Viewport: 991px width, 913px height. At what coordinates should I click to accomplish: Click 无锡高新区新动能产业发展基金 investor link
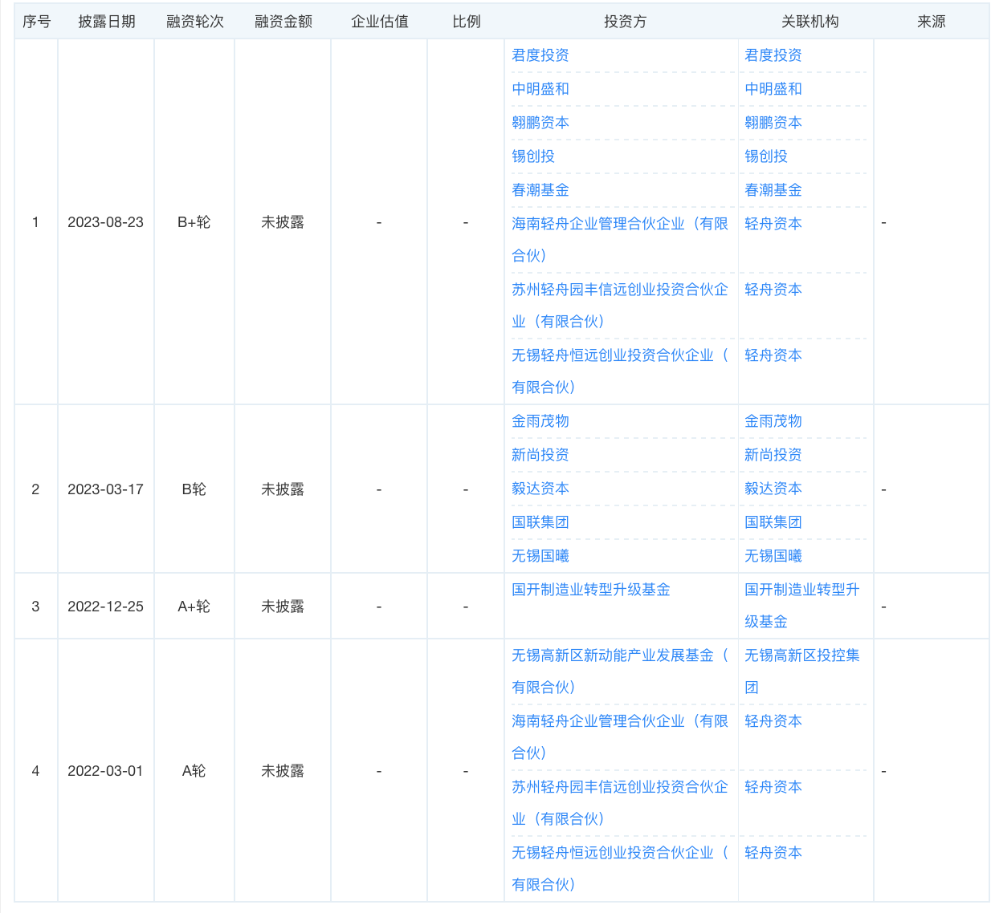tap(620, 672)
